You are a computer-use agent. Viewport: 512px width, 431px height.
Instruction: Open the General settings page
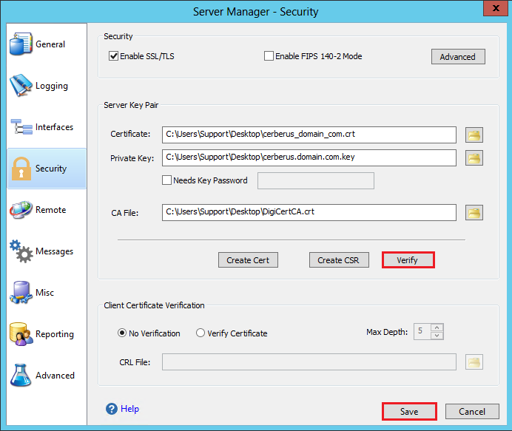pos(46,44)
